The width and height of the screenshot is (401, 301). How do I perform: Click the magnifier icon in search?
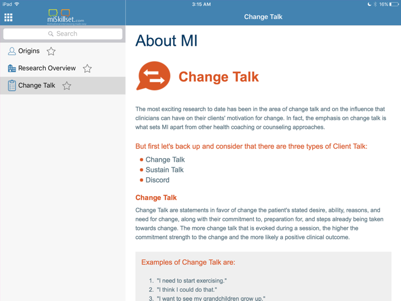[50, 34]
